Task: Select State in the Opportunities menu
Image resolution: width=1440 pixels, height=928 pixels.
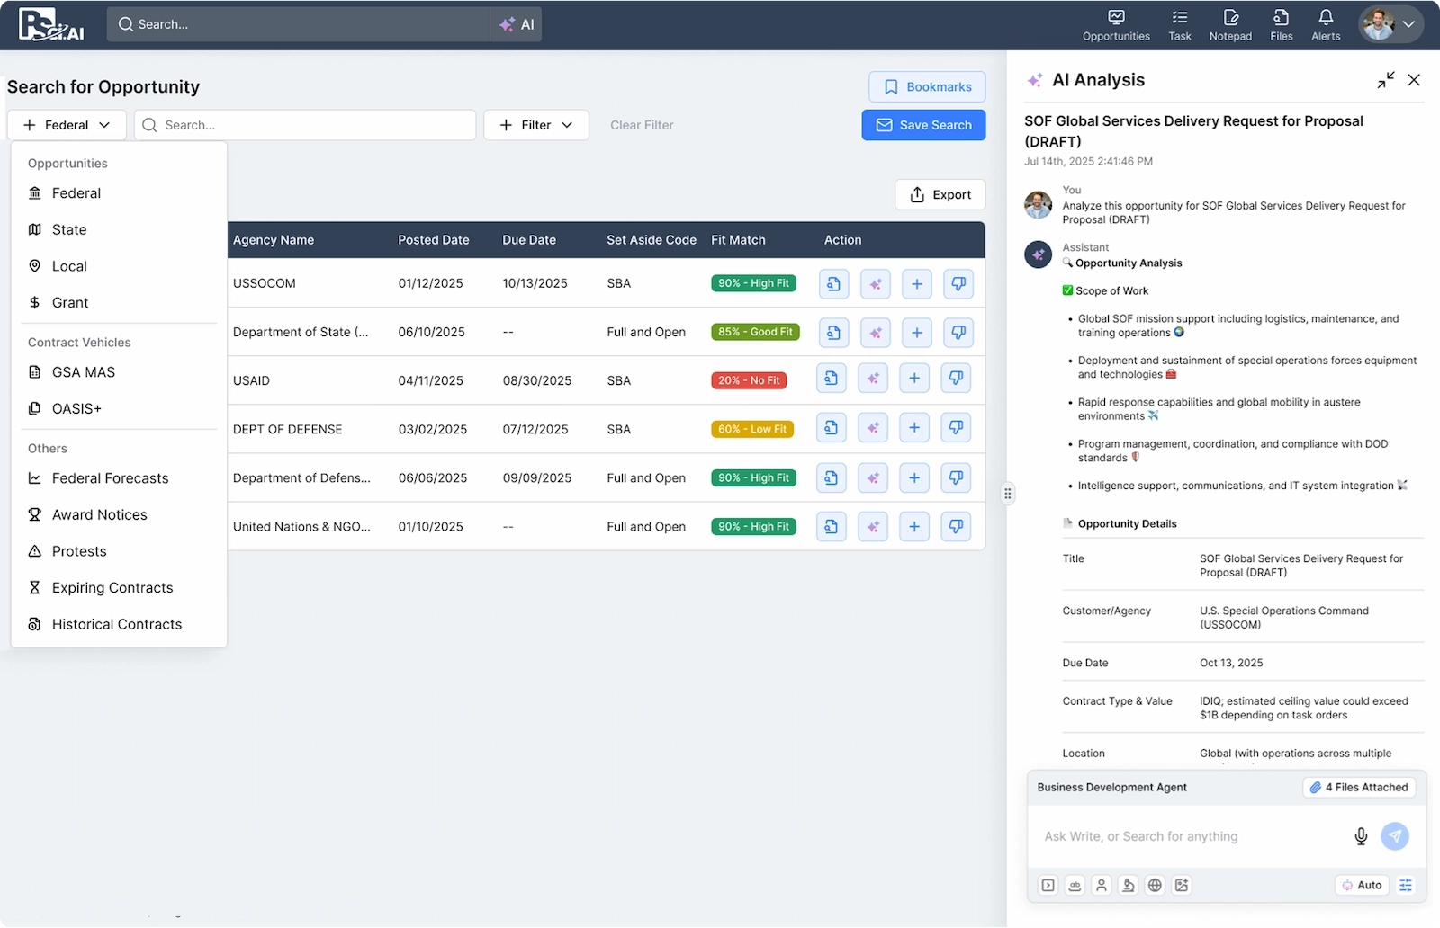Action: click(119, 229)
